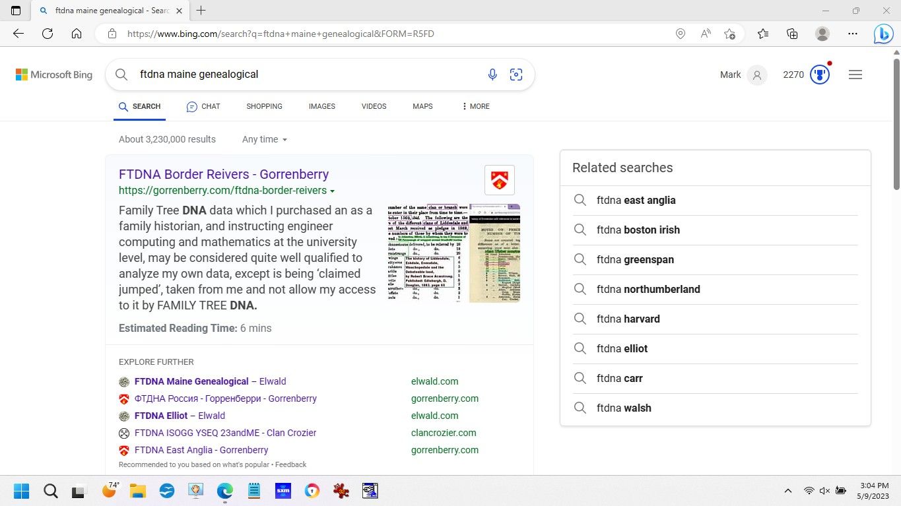Activate Read aloud in address bar
This screenshot has height=506, width=901.
click(706, 34)
